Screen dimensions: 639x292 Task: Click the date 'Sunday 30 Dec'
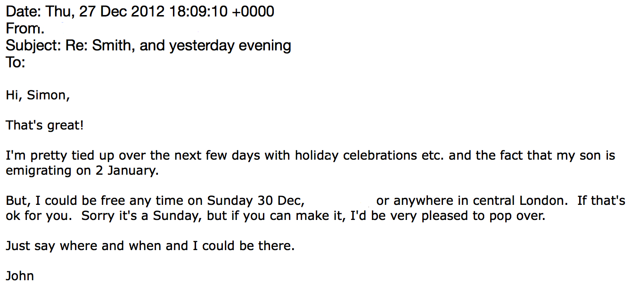[254, 201]
